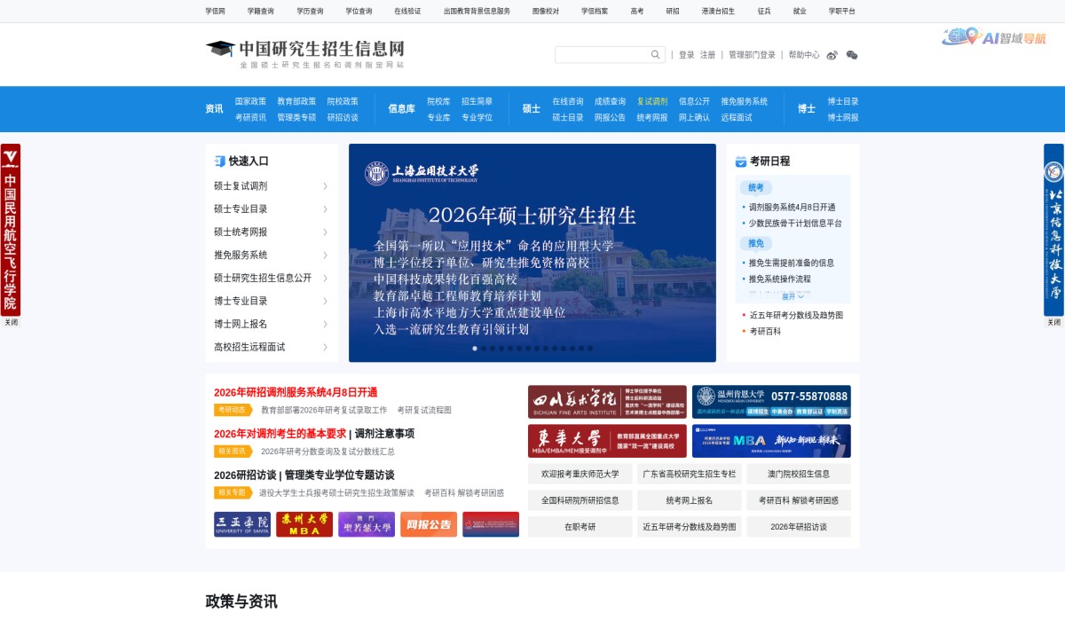This screenshot has width=1065, height=621.
Task: Click the WeChat icon next to Weibo
Action: tap(851, 55)
